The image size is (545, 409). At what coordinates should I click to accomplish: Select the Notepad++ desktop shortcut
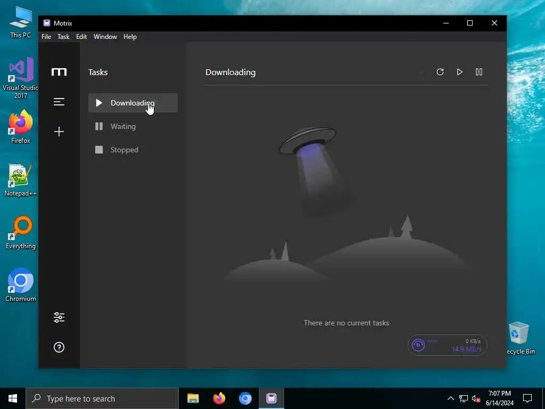click(21, 180)
